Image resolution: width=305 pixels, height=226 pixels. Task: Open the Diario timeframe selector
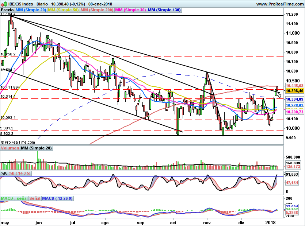(x=42, y=4)
